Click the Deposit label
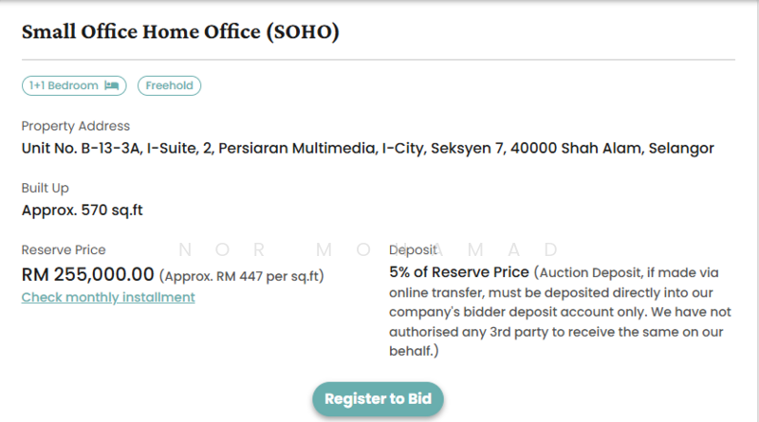Screen dimensions: 759x422 click(414, 250)
